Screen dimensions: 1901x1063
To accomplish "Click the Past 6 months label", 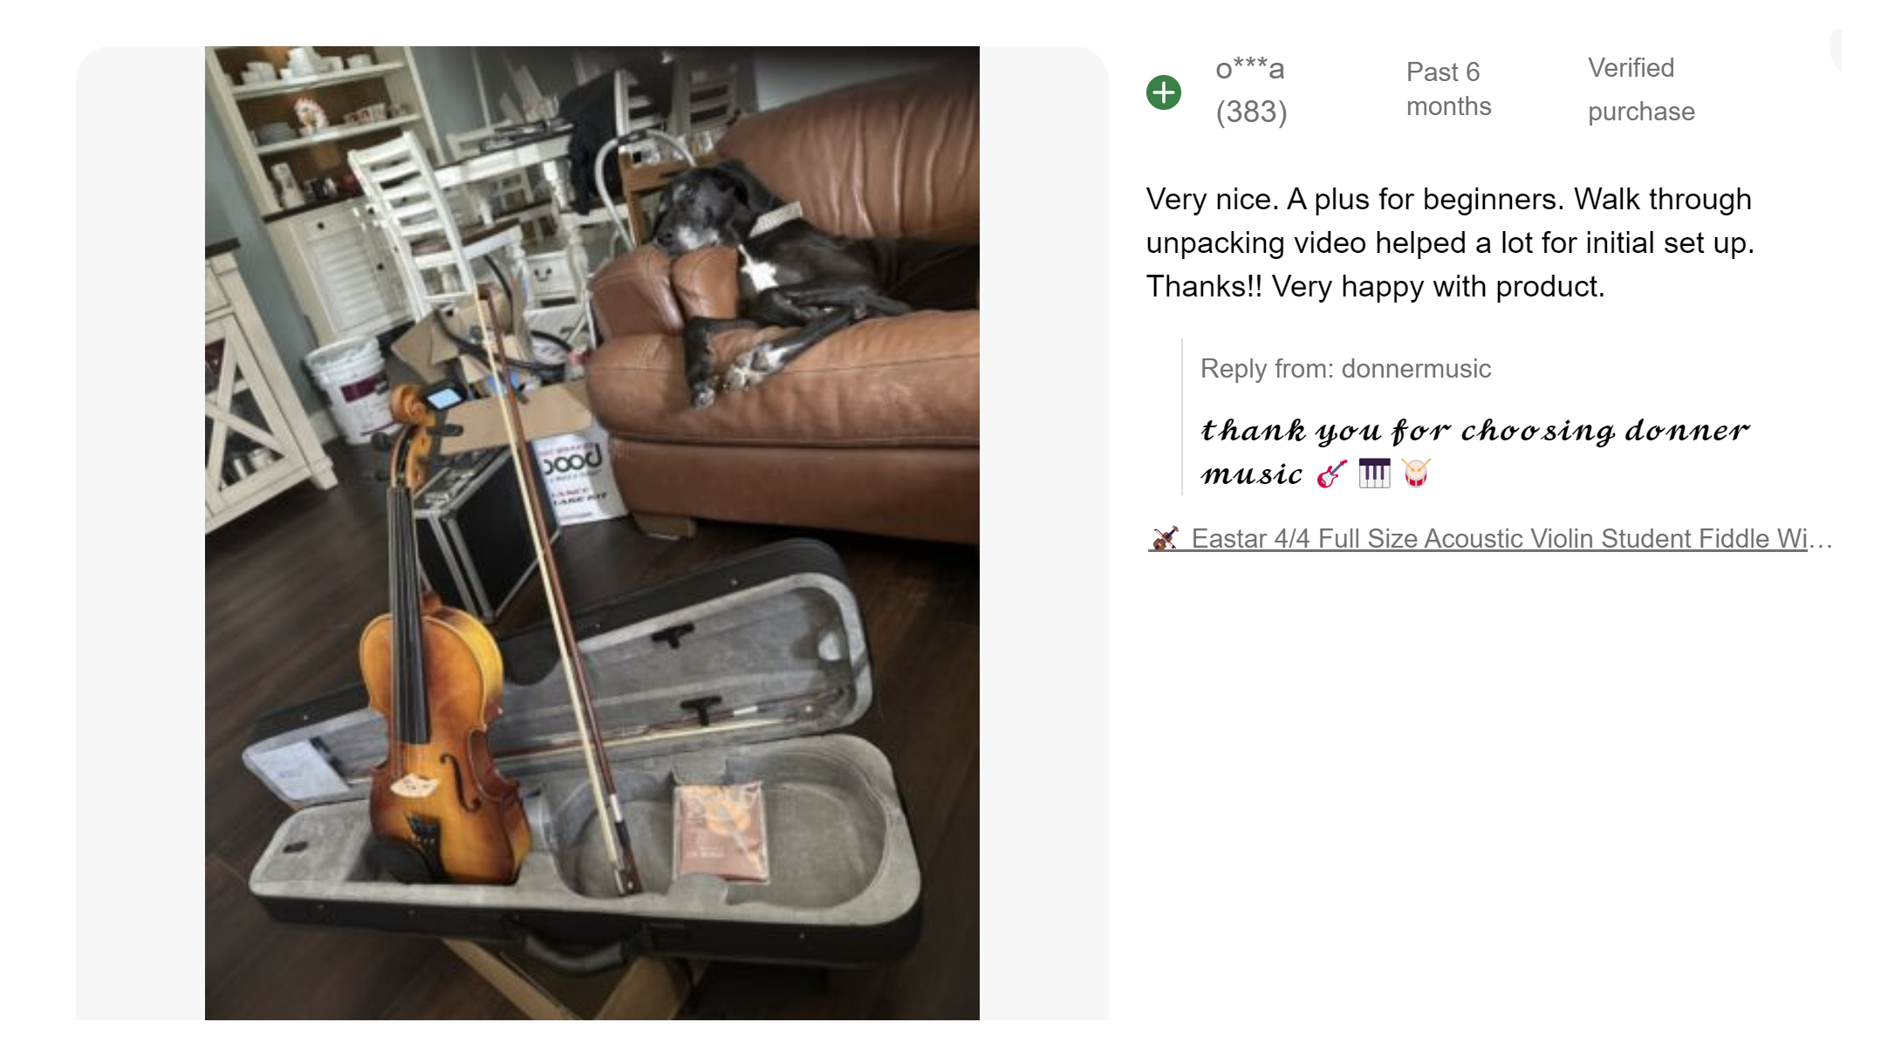I will click(1448, 89).
